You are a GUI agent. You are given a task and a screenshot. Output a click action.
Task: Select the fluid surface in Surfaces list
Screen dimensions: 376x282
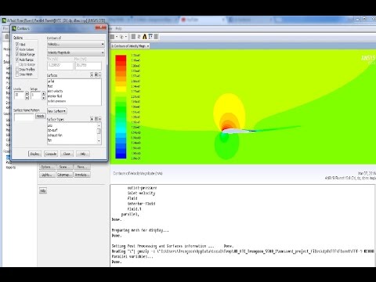point(74,86)
